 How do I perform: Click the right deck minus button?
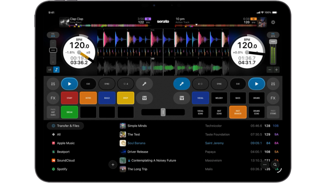pyautogui.click(x=270, y=69)
